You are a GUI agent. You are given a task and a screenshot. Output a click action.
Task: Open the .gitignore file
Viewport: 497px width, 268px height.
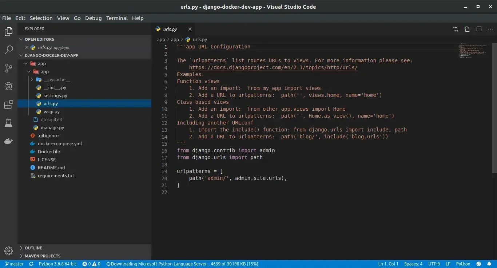(x=84, y=136)
